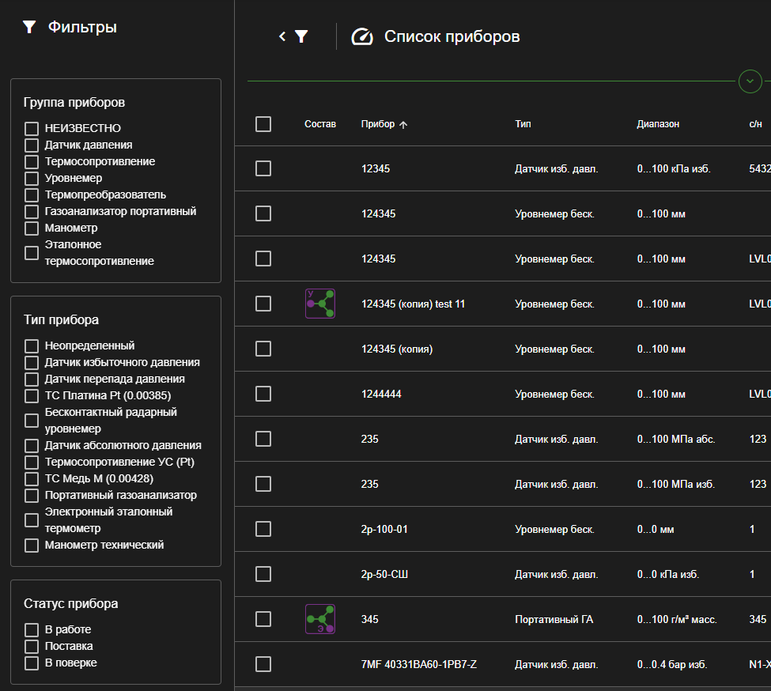Screen dimensions: 771x691
Task: Click the gauge icon beside Список приборов
Action: (362, 37)
